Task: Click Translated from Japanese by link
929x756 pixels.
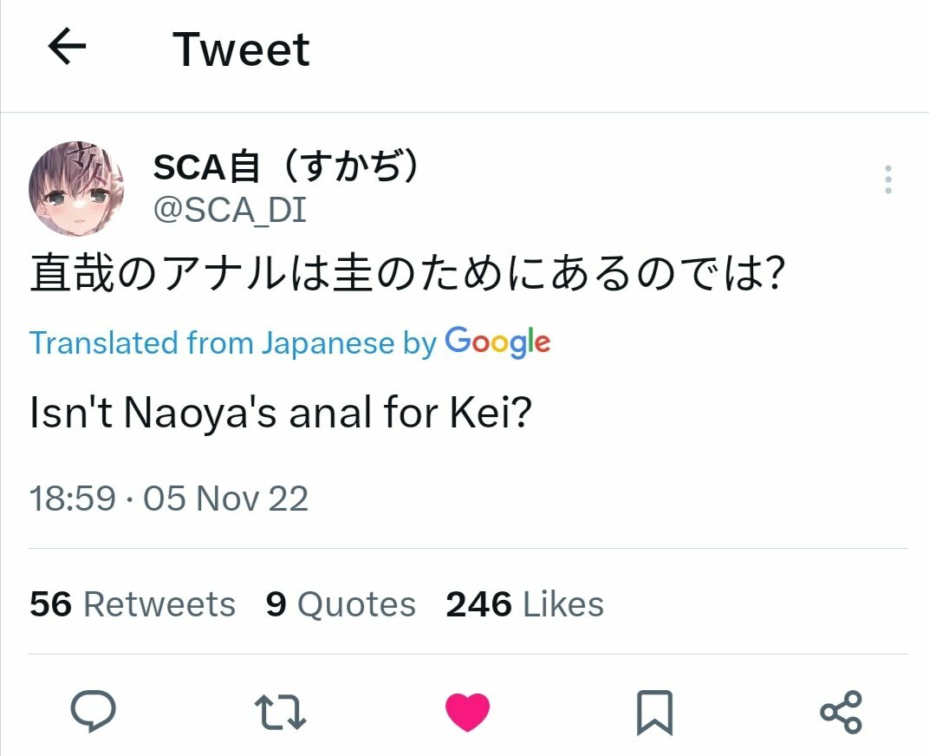Action: point(232,343)
